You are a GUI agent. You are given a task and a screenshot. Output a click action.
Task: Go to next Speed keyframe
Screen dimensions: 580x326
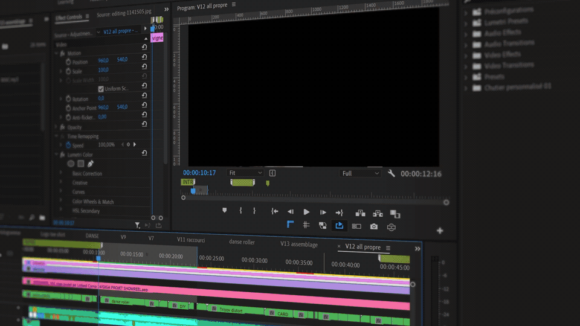point(135,144)
